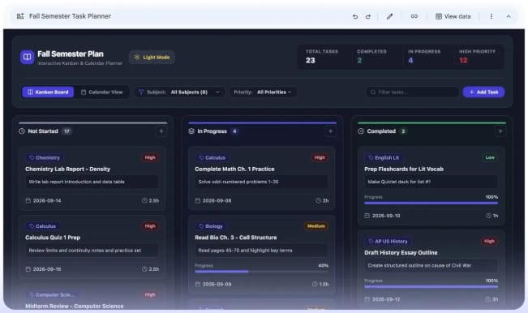This screenshot has width=528, height=313.
Task: Click the In Progress 4 stat
Action: point(424,57)
